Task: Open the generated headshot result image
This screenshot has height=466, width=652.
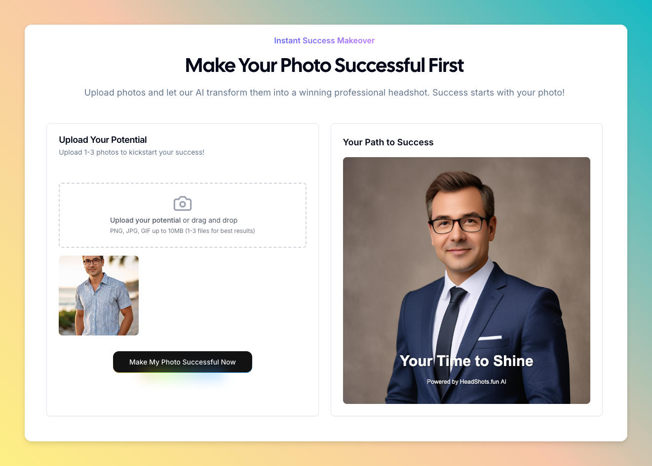Action: 466,280
